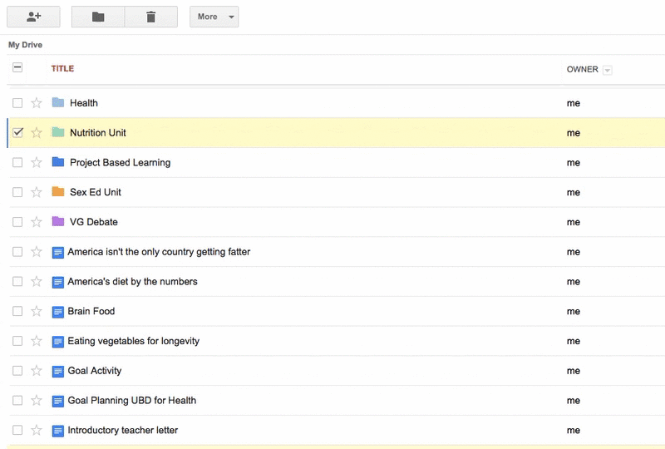Star the Introductory teacher letter
665x449 pixels.
coord(37,430)
